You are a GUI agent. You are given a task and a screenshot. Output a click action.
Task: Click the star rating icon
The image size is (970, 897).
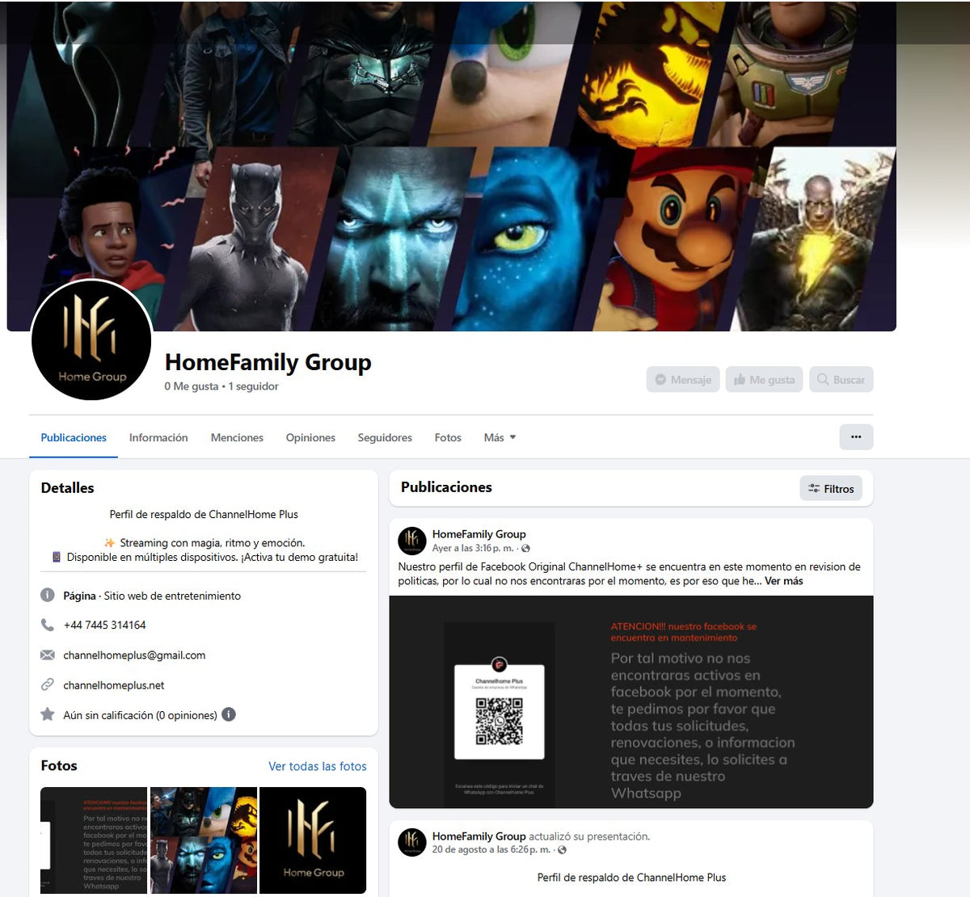tap(48, 714)
